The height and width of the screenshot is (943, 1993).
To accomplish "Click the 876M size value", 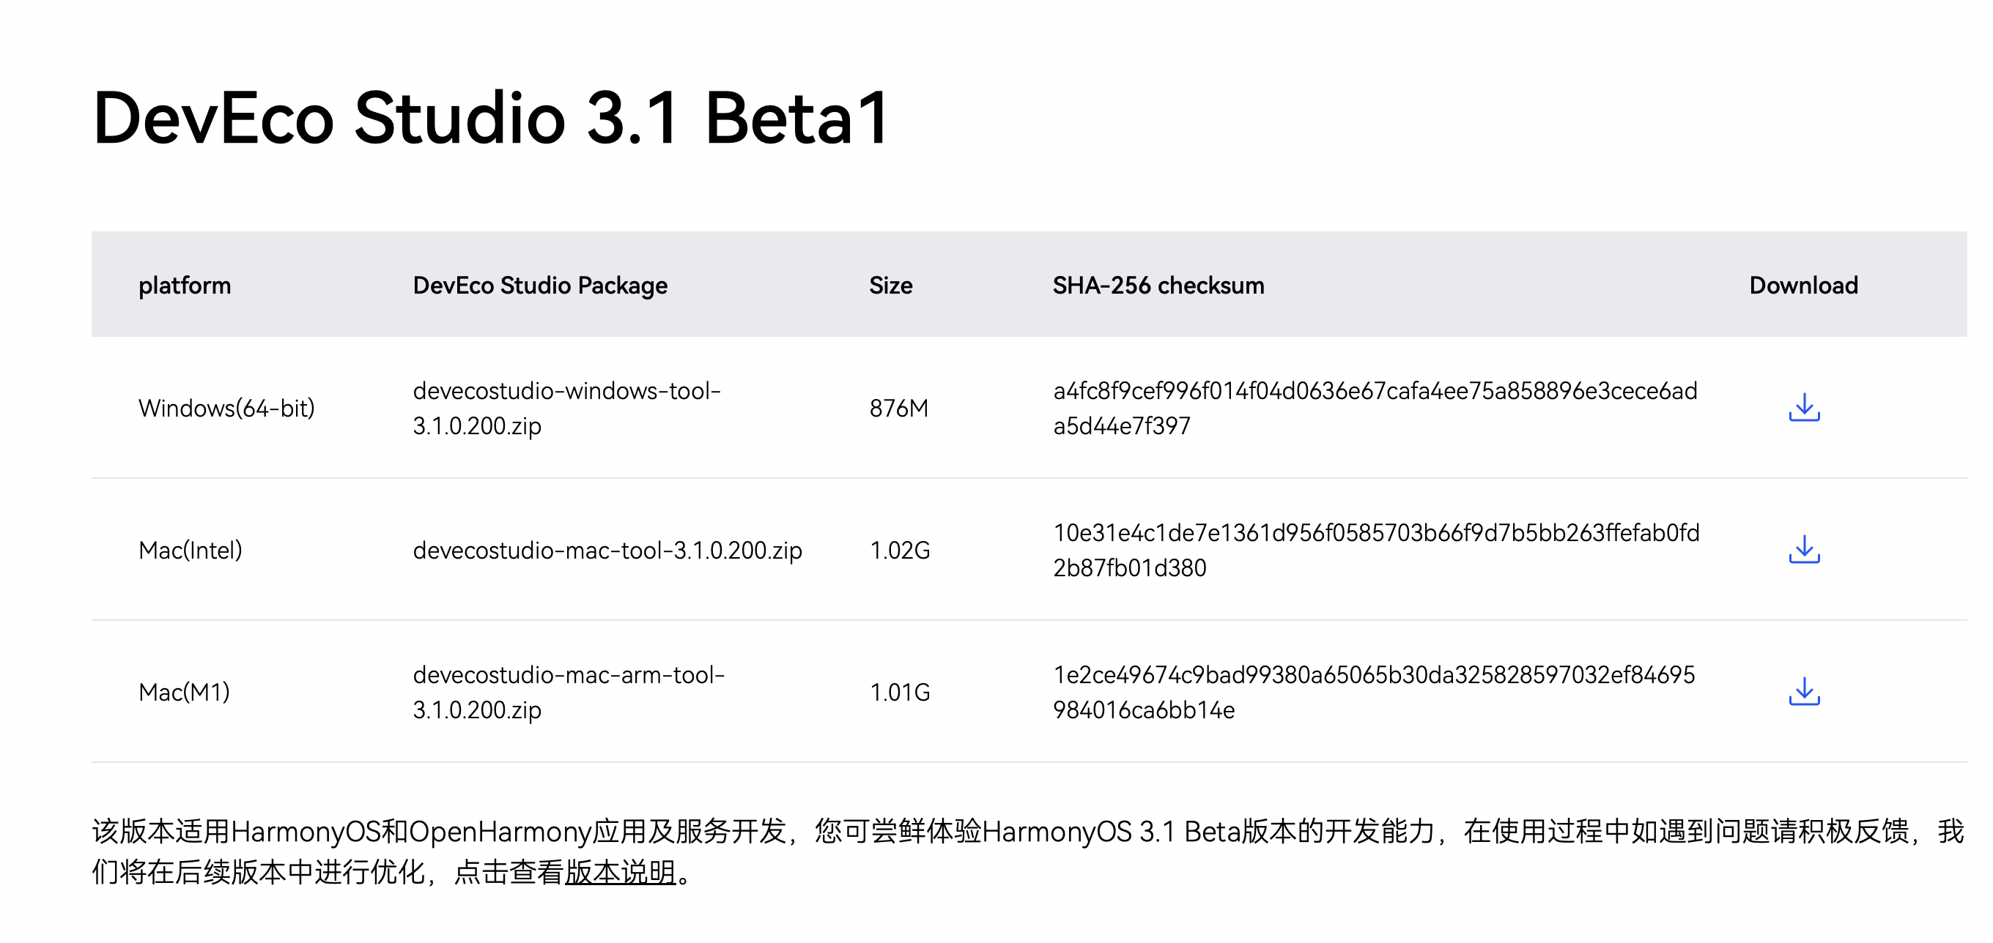I will click(x=898, y=408).
